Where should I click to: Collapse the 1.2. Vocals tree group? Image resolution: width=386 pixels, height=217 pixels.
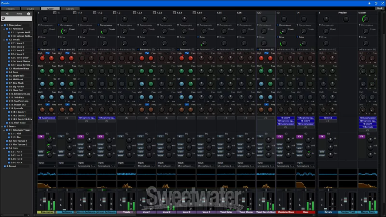pyautogui.click(x=4, y=40)
